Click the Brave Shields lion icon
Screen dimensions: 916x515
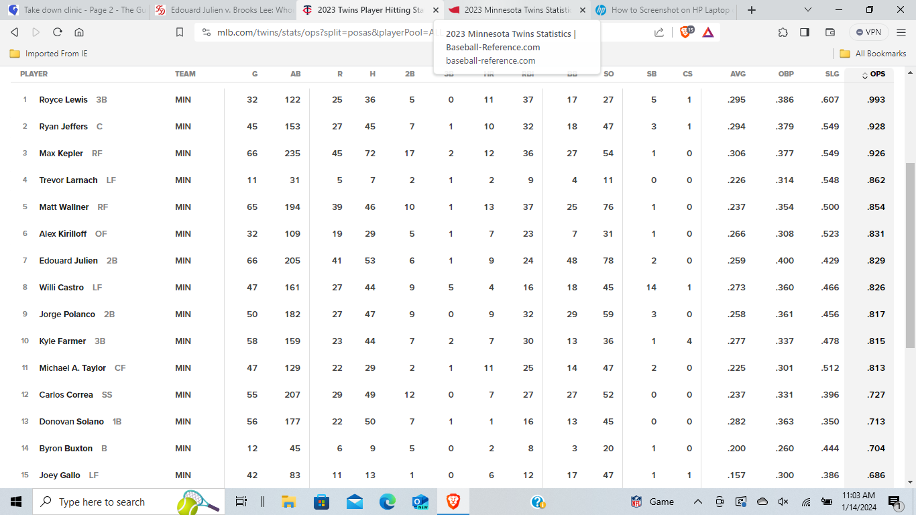tap(685, 32)
